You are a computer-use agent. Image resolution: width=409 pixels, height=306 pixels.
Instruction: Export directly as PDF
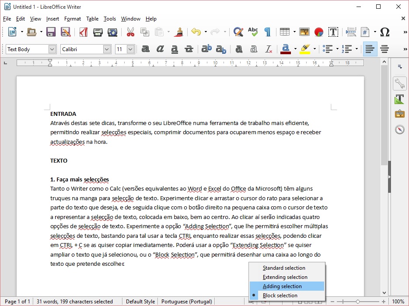click(83, 32)
